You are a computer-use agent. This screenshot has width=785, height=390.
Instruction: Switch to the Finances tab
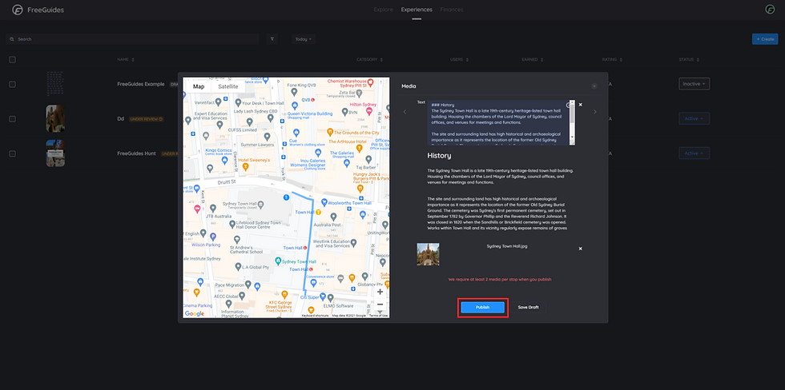[x=452, y=10]
